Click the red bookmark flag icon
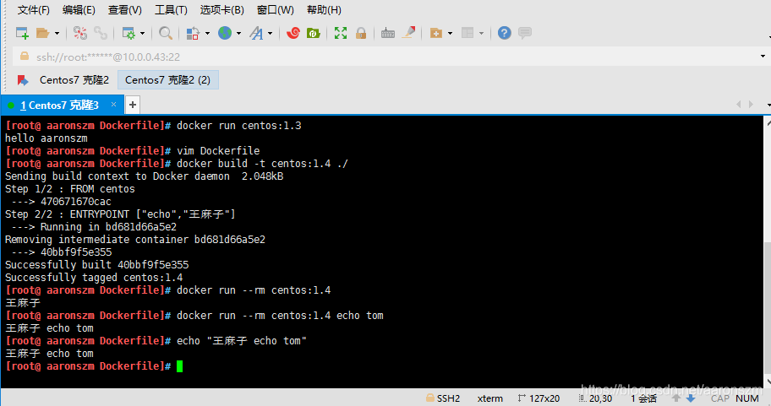The width and height of the screenshot is (771, 406). 22,80
